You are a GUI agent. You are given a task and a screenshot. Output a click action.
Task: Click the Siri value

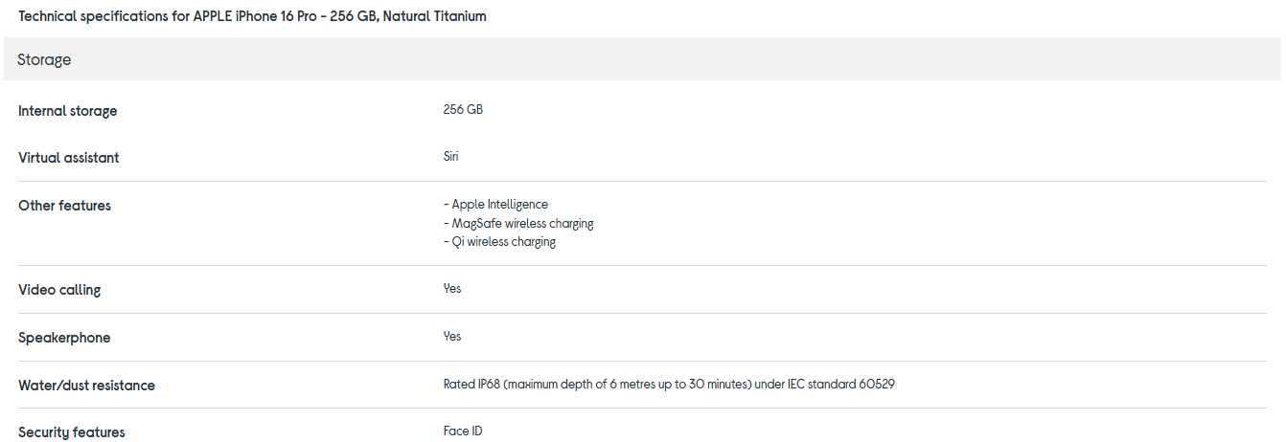(x=451, y=156)
